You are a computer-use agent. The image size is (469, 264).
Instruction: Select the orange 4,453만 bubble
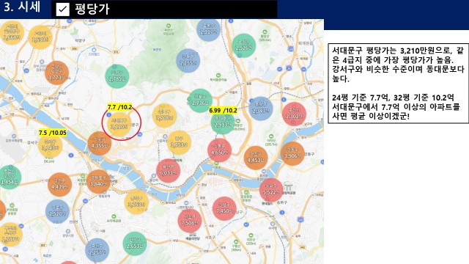tap(256, 158)
